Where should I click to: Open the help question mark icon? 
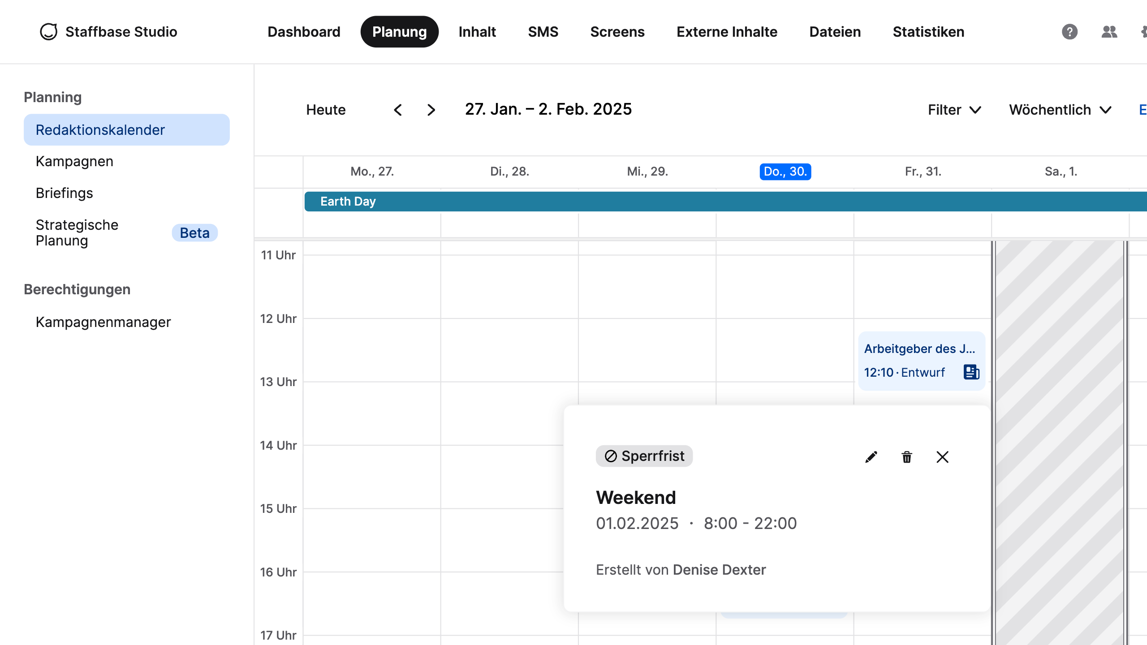pos(1069,32)
